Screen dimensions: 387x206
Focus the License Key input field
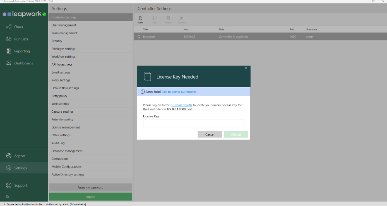193,123
